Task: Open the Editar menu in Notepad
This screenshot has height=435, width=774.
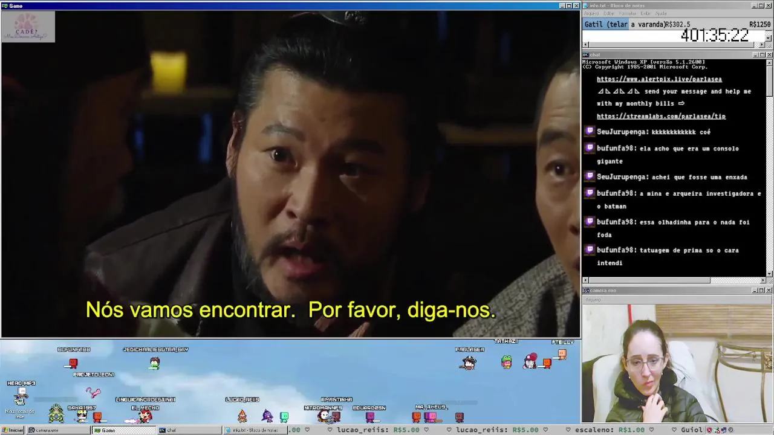Action: point(609,13)
